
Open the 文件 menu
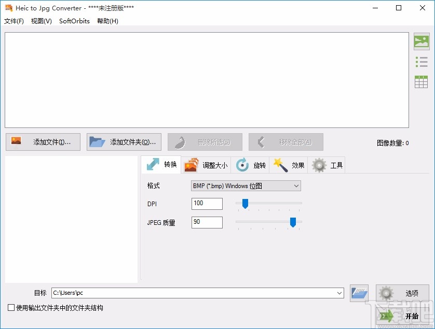12,21
